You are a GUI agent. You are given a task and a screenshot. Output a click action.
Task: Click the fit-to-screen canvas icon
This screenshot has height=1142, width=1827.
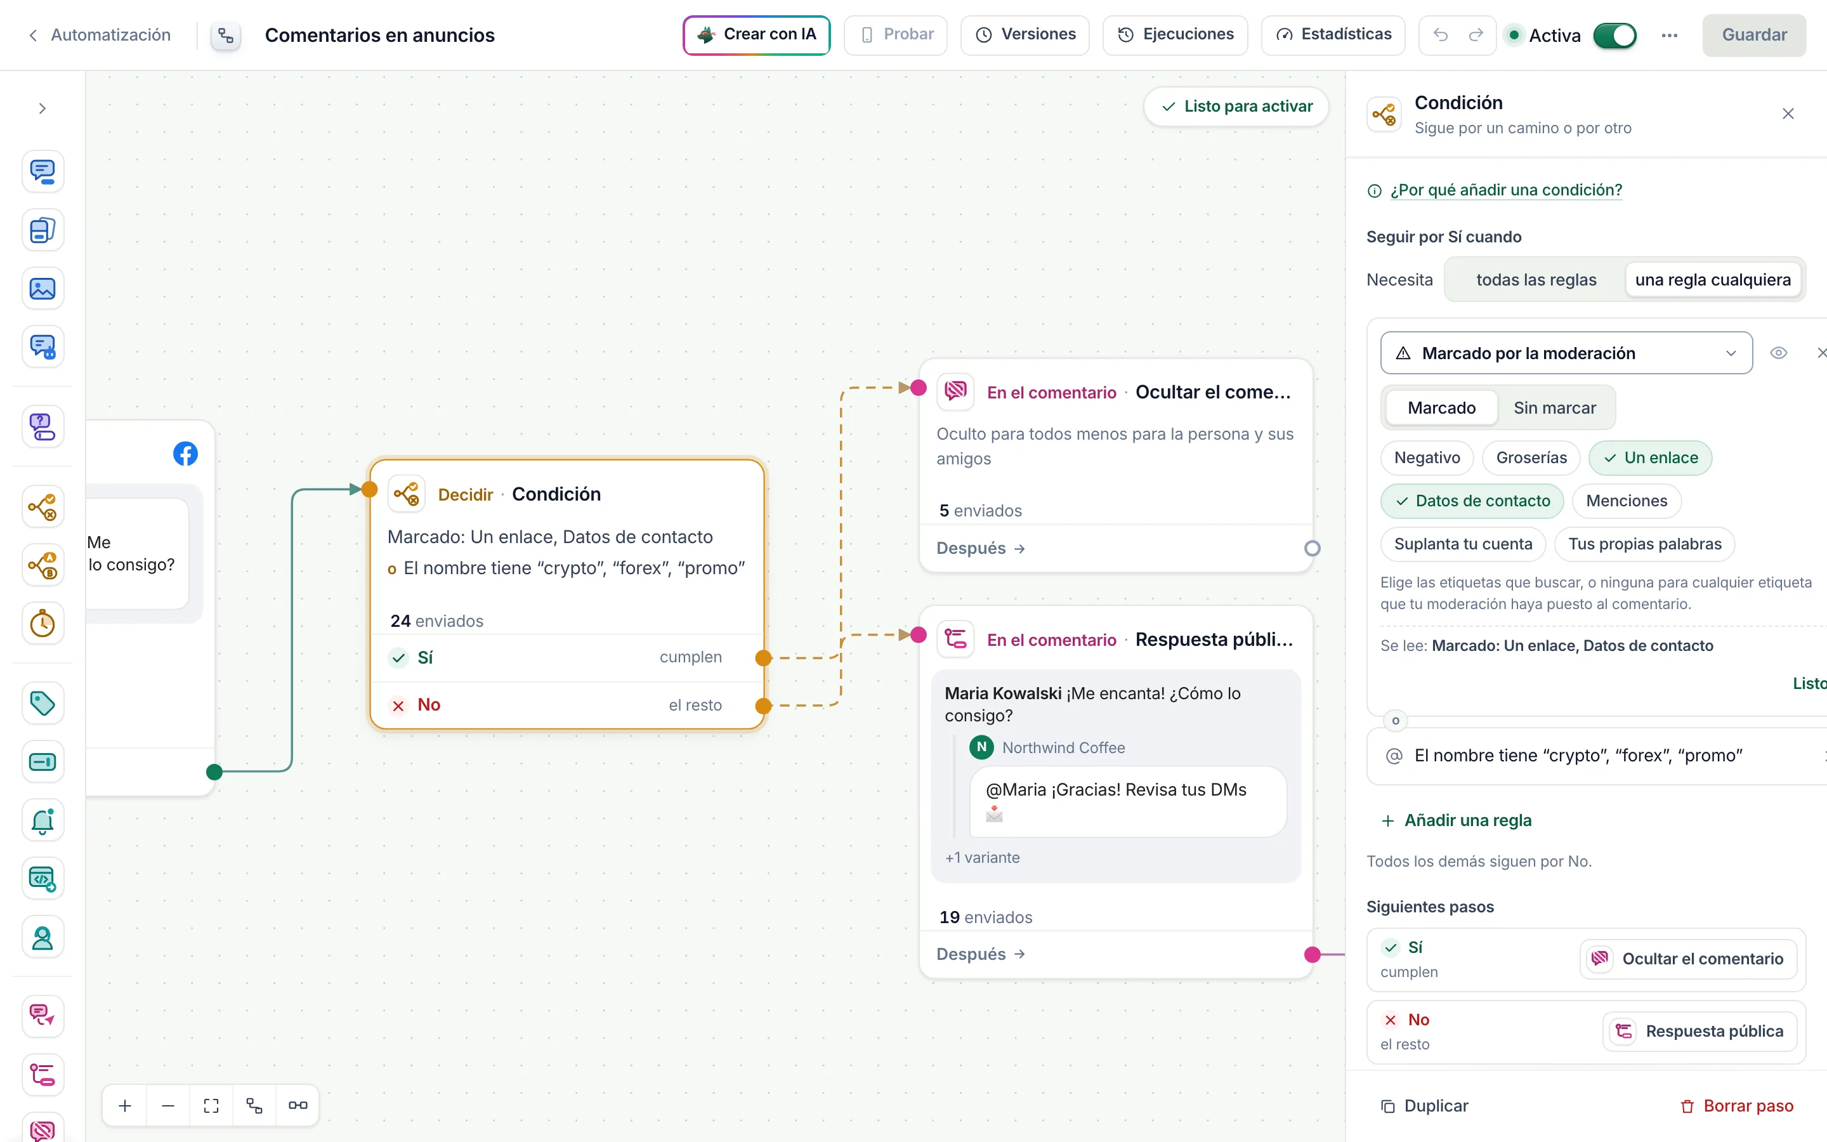pos(211,1105)
